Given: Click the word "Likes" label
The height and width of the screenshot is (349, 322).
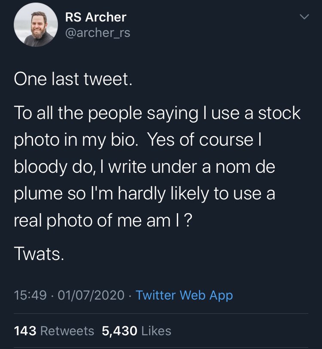Looking at the screenshot, I should click(156, 331).
